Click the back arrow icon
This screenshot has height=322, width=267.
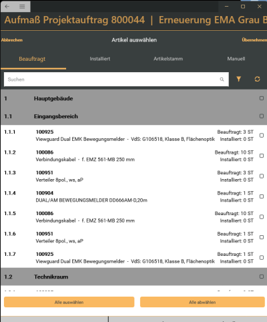(x=7, y=6)
